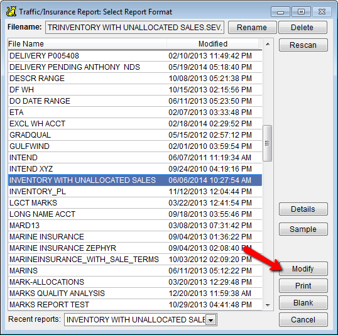Select MARINEINSURANCE_WITH_SALE_TERMS report

[135, 260]
